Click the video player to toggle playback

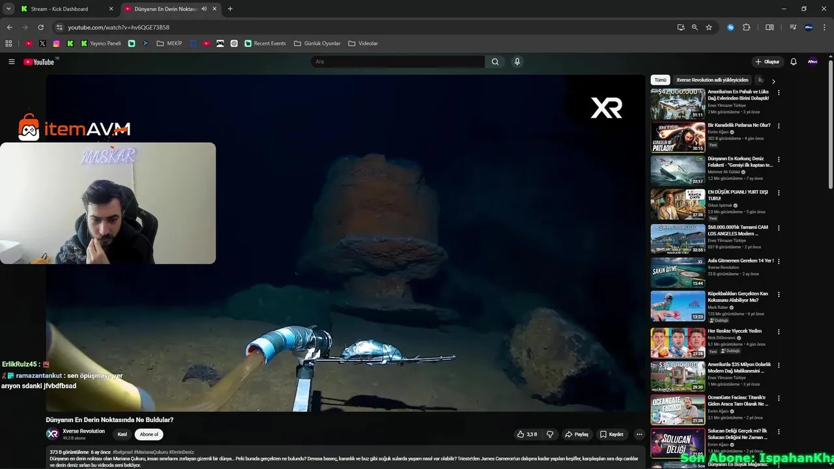coord(345,243)
